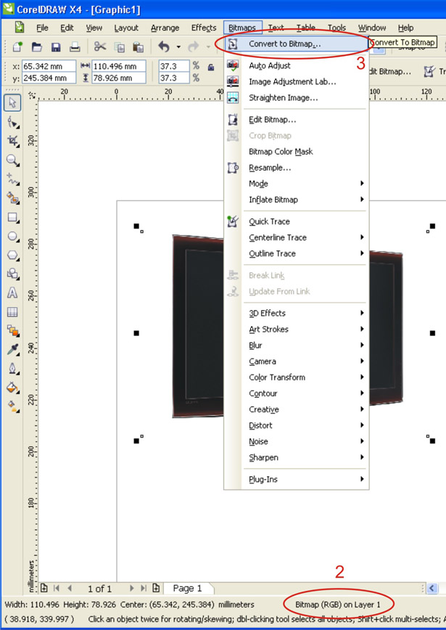Click the Cut scissors icon
The height and width of the screenshot is (630, 446).
(x=100, y=46)
